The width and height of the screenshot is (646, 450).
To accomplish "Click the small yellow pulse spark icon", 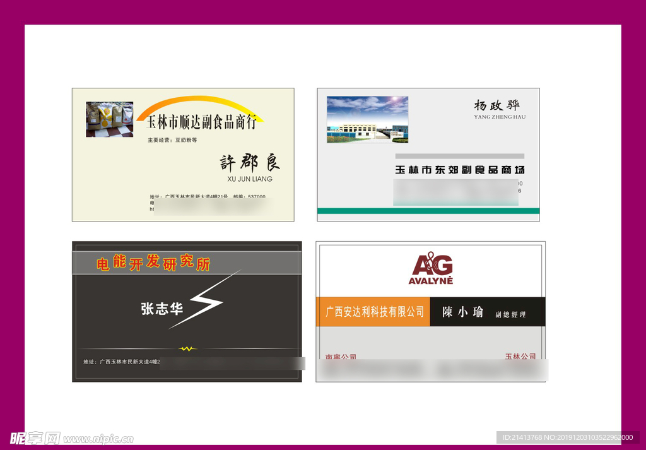I will point(187,348).
